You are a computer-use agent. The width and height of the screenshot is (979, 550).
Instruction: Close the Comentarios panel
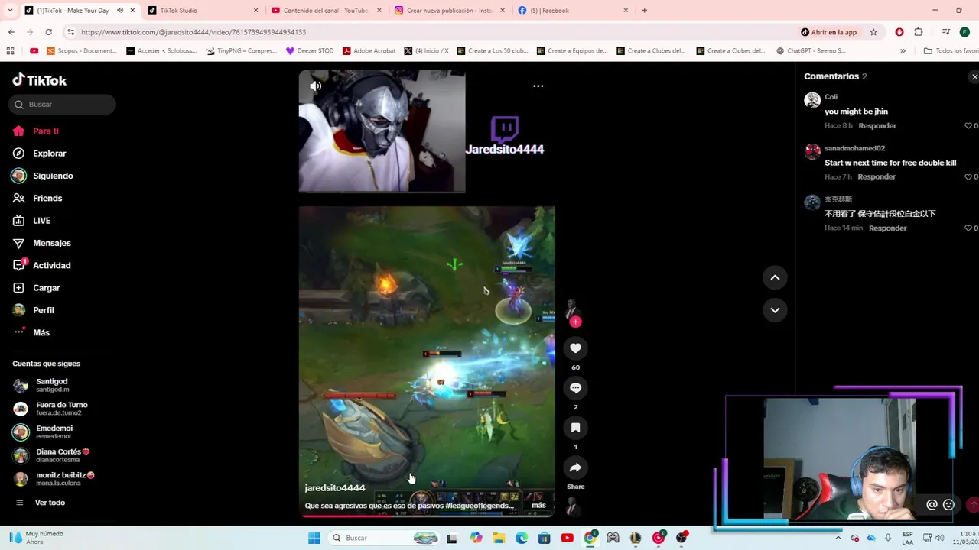coord(974,77)
